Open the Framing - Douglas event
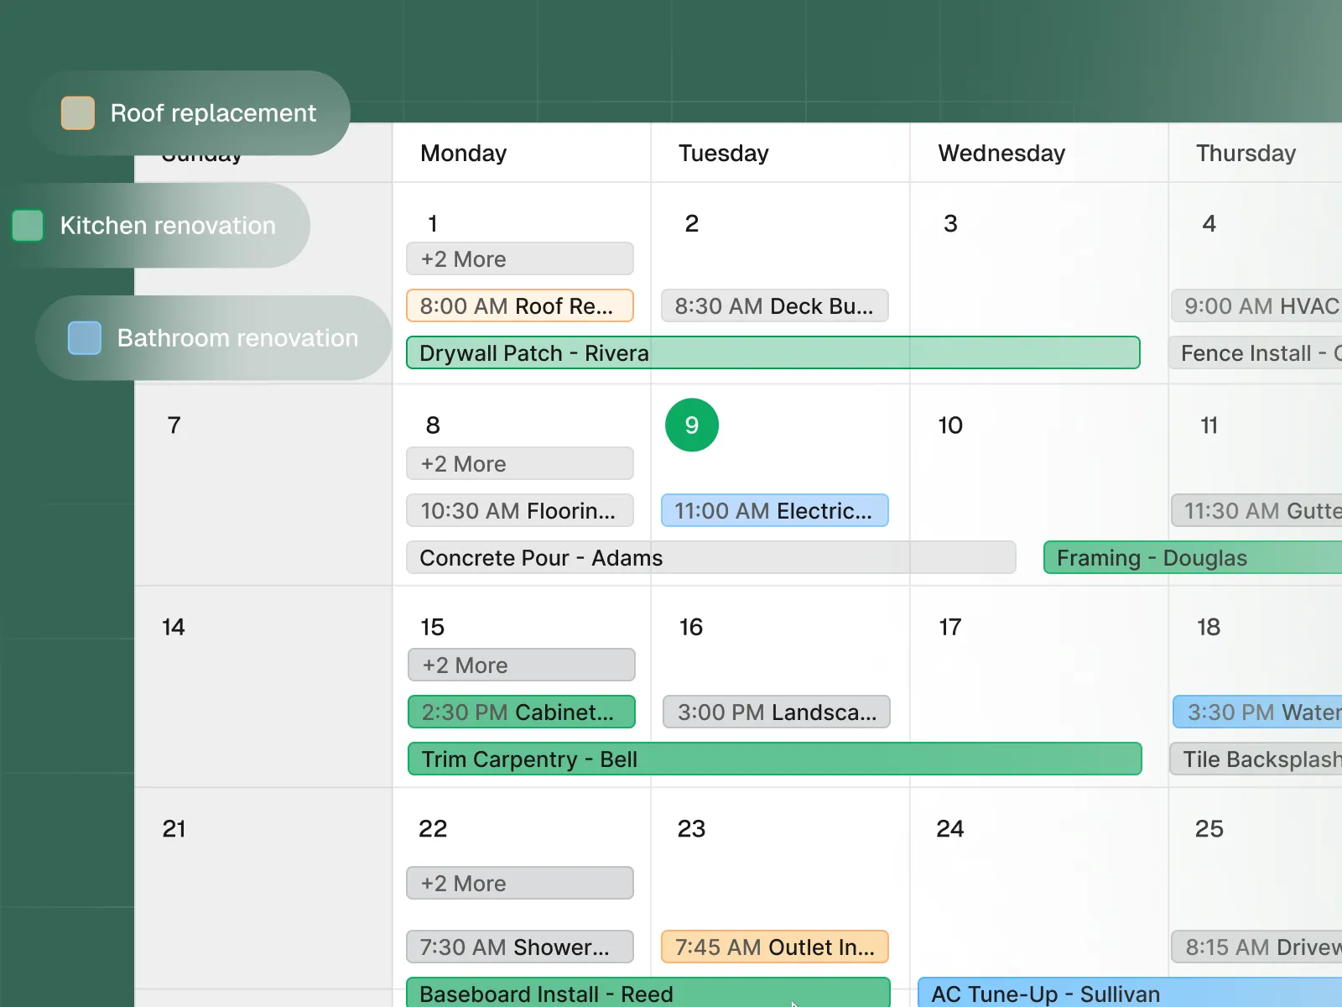 click(1191, 557)
